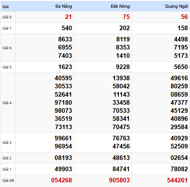Image resolution: width=190 pixels, height=187 pixels.
Task: Click the red number 21 for Đà Nẵng
Action: (68, 17)
